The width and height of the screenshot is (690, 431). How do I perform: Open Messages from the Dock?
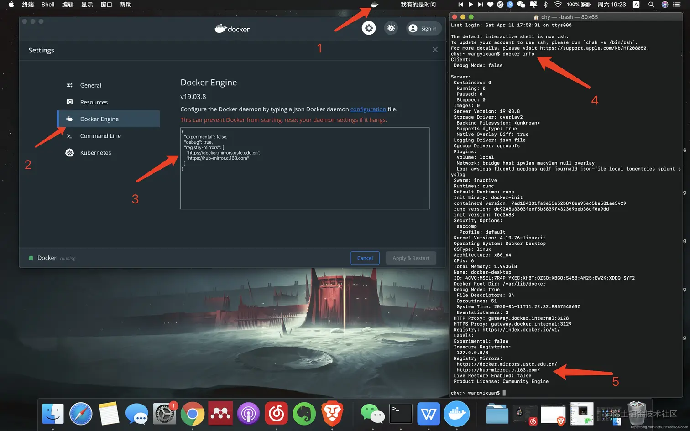point(136,415)
